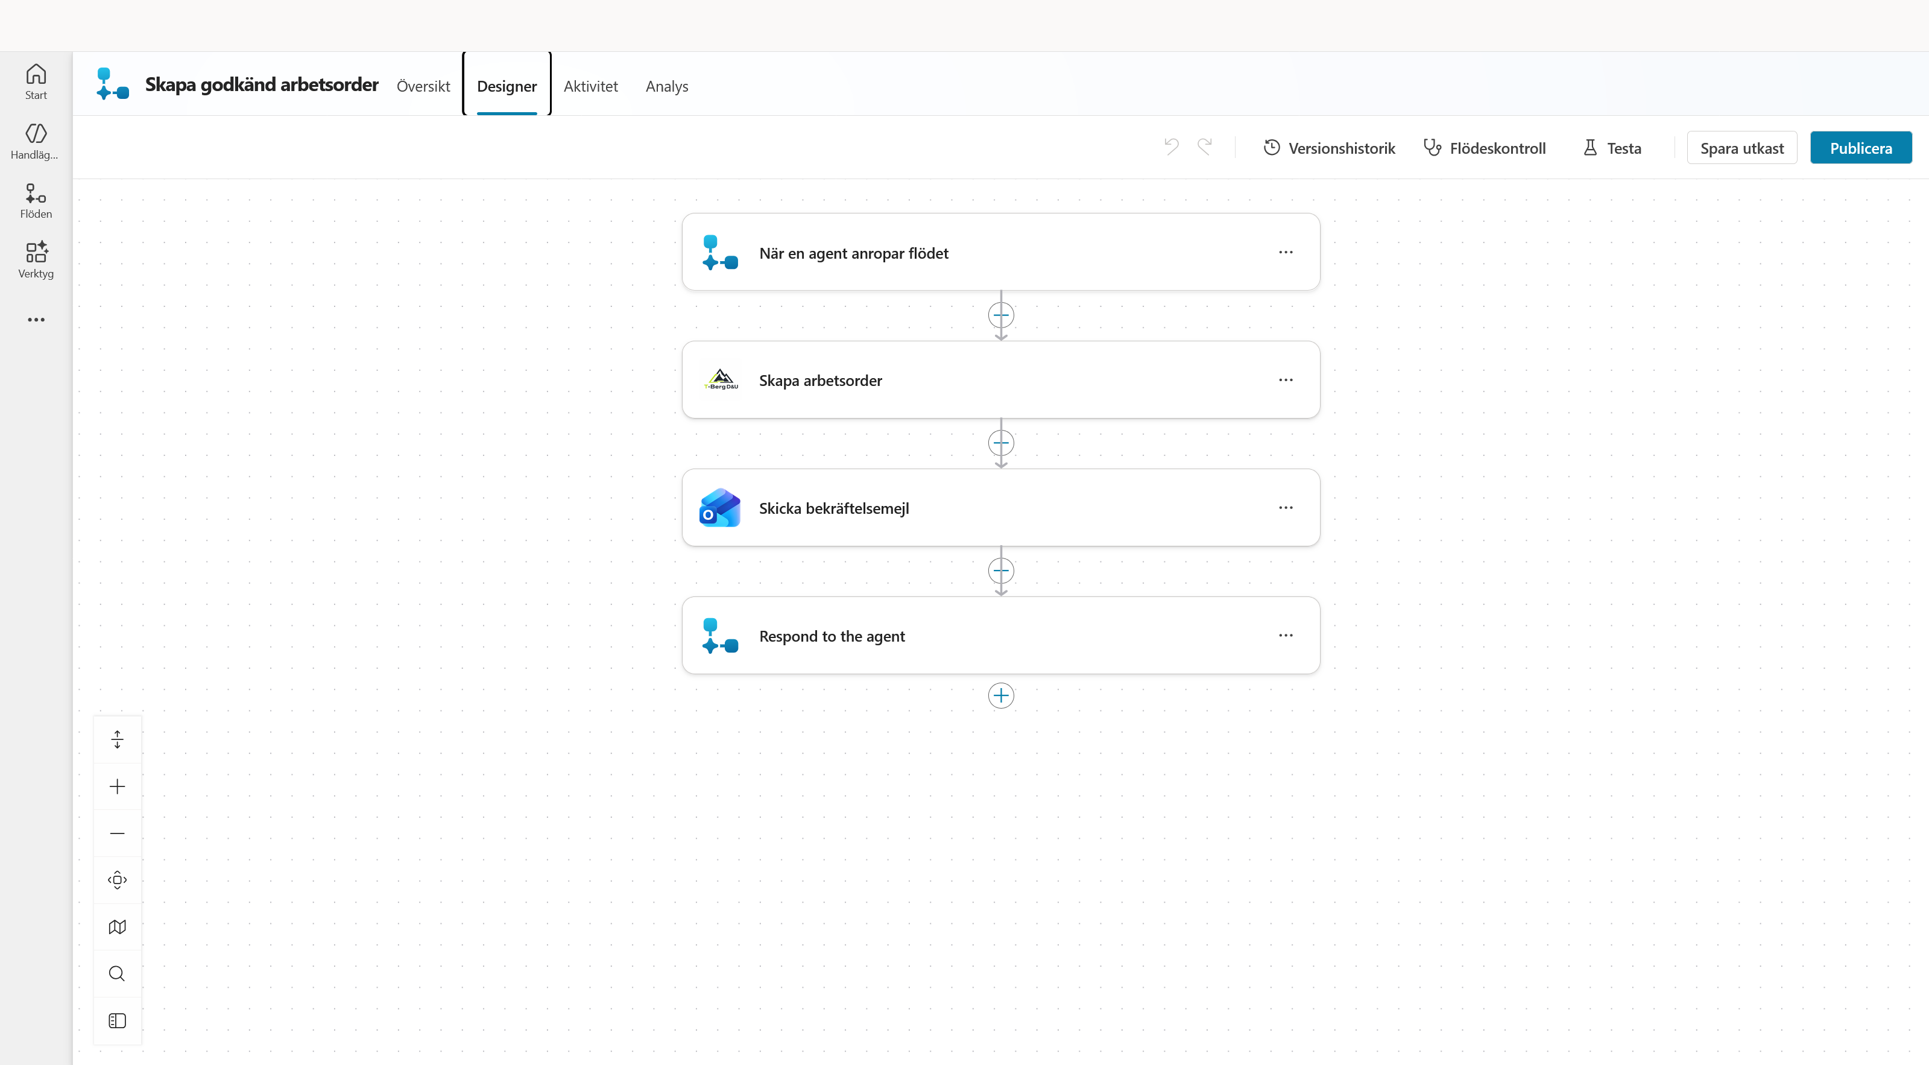Toggle the minimap icon
Image resolution: width=1929 pixels, height=1065 pixels.
pos(118,927)
